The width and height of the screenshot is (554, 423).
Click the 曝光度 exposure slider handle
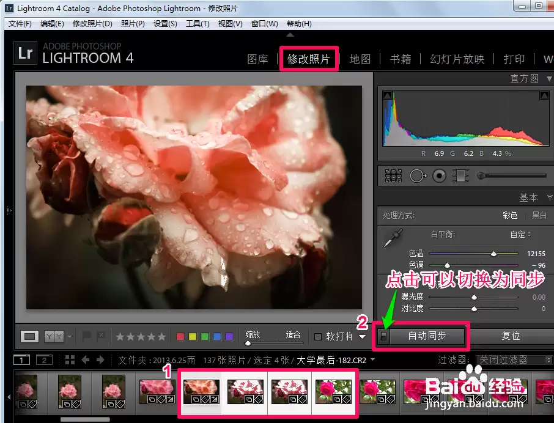[474, 297]
